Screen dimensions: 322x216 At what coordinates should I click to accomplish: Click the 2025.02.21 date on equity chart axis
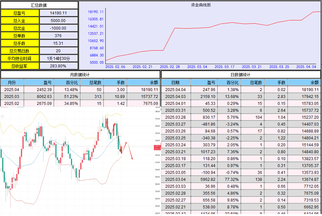click(142, 67)
